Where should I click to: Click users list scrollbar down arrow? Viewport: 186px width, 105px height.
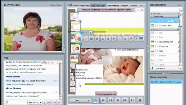(181, 64)
